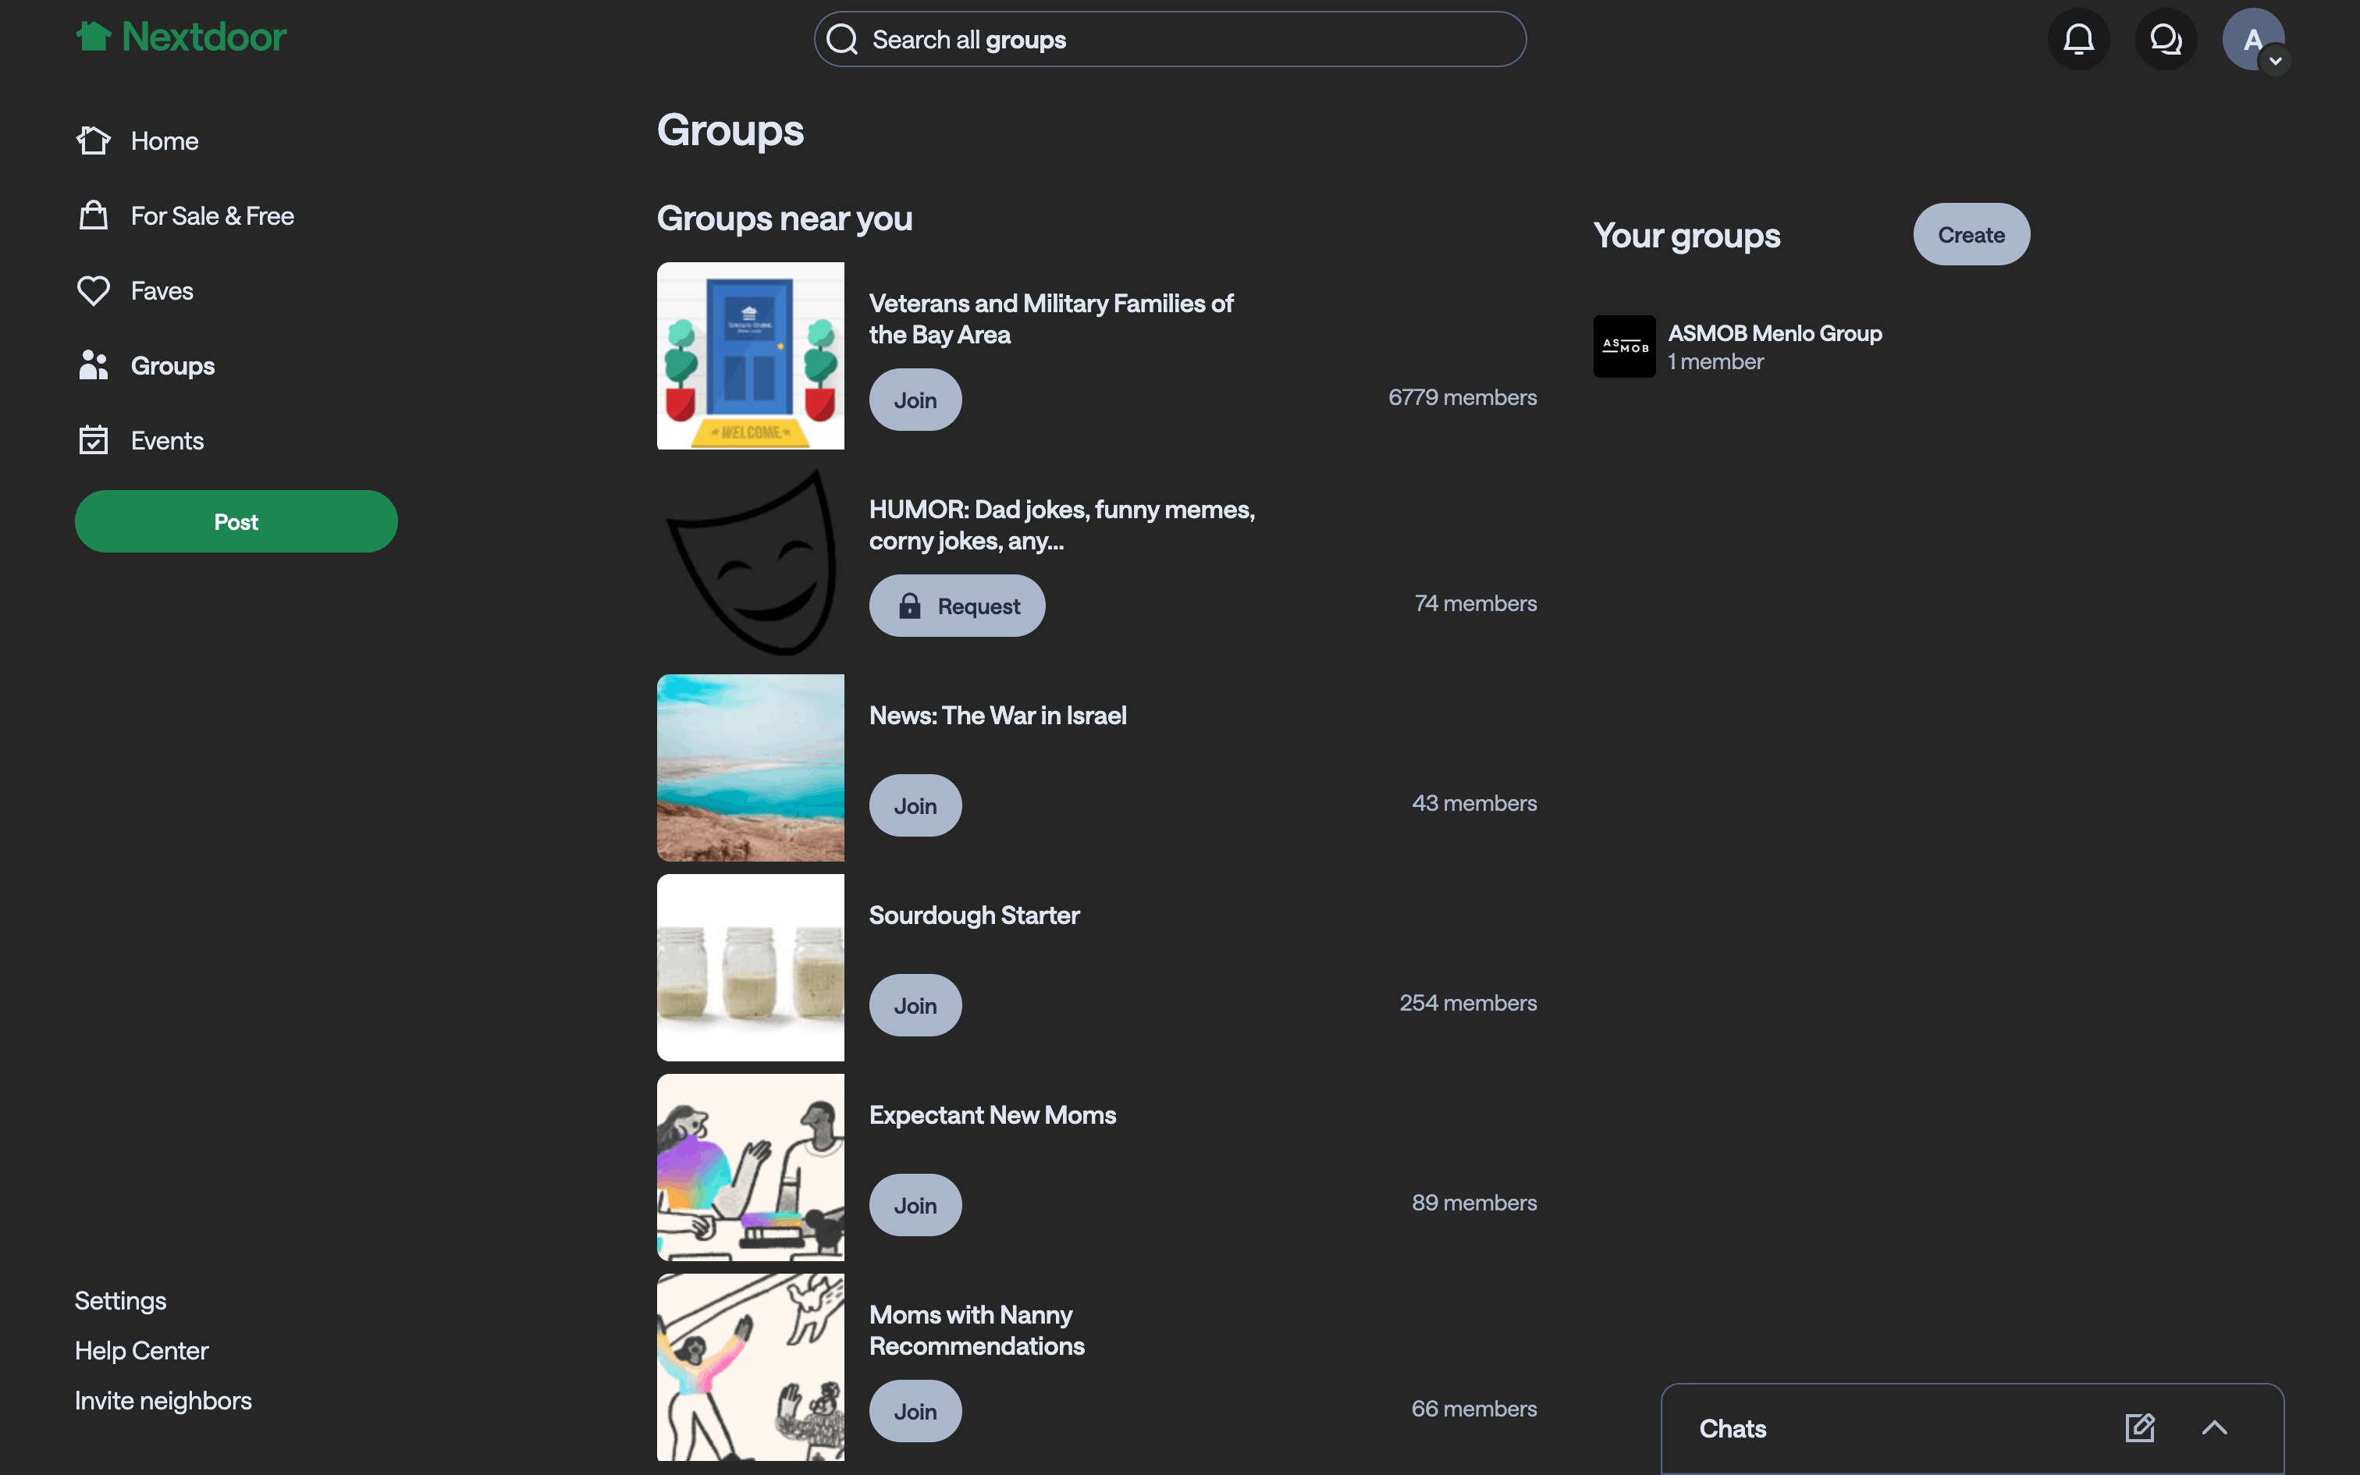
Task: Open the Help Center link
Action: pyautogui.click(x=141, y=1351)
